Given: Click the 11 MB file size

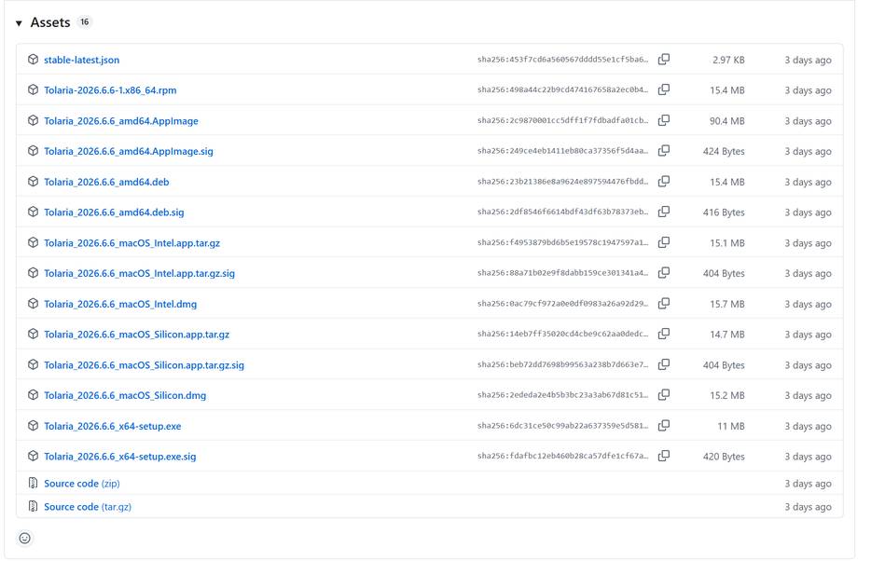Looking at the screenshot, I should [731, 426].
